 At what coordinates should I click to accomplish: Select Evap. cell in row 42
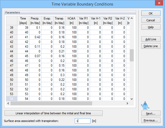pos(47,42)
